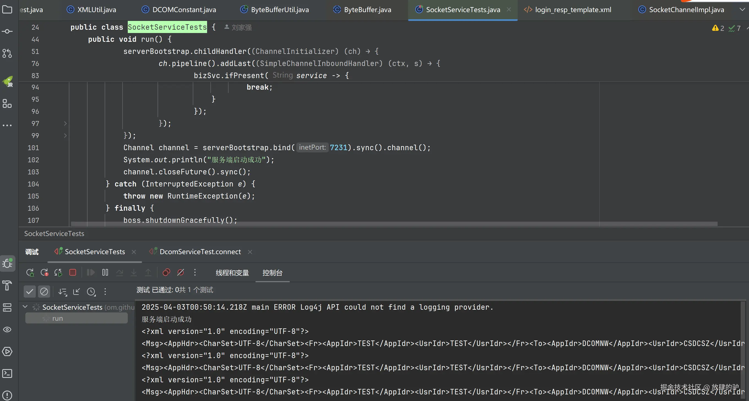Open the Pull Requests sidebar icon
The image size is (749, 401).
tap(7, 53)
